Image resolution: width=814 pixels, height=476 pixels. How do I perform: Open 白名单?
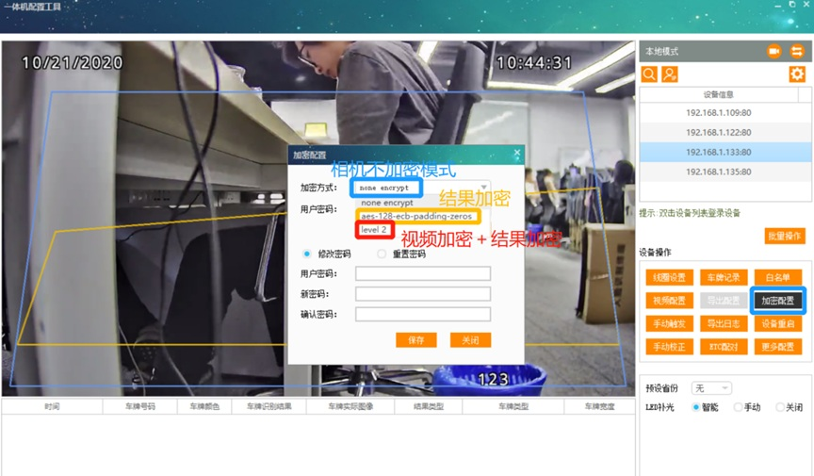click(777, 277)
